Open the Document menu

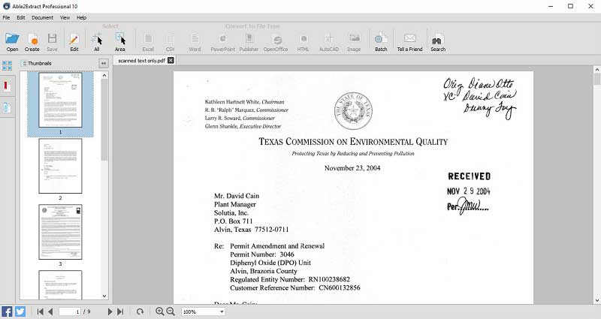click(42, 17)
